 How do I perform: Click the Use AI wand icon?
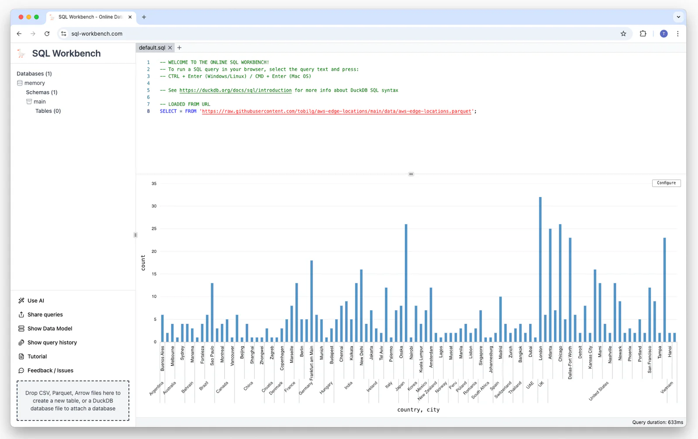click(21, 300)
